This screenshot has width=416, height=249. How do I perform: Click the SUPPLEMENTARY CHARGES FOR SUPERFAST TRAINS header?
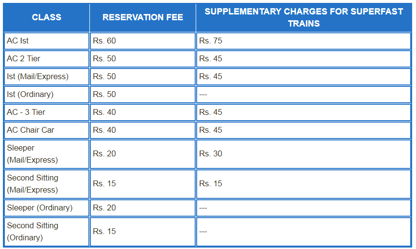click(304, 17)
